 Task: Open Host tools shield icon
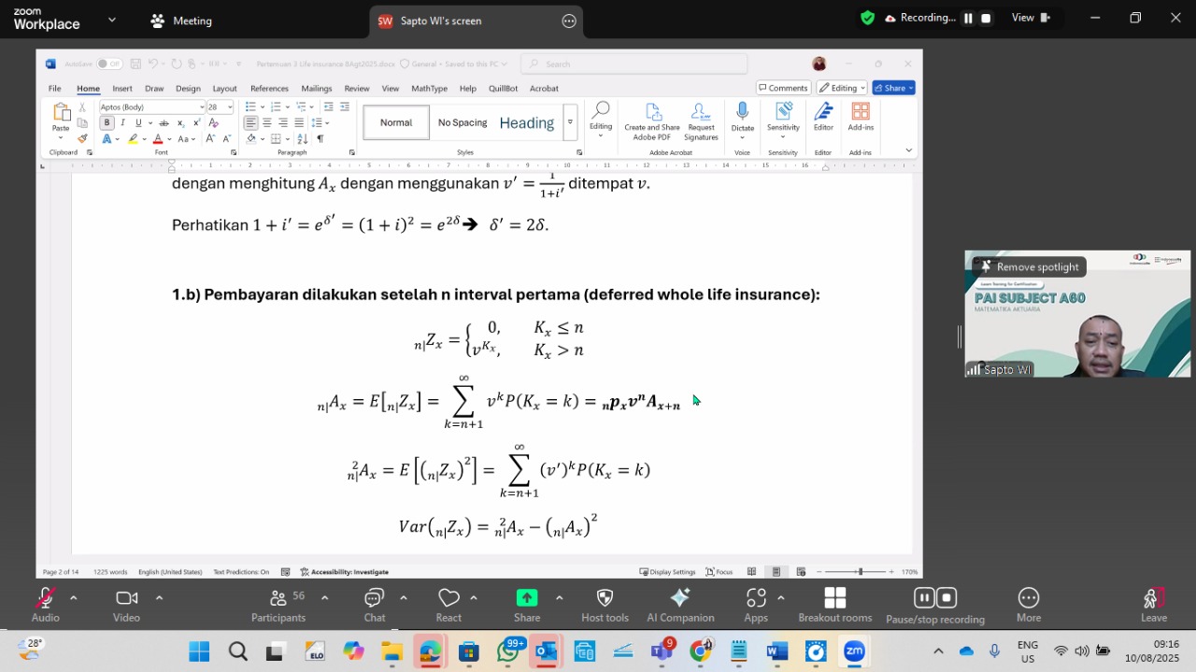click(x=605, y=605)
